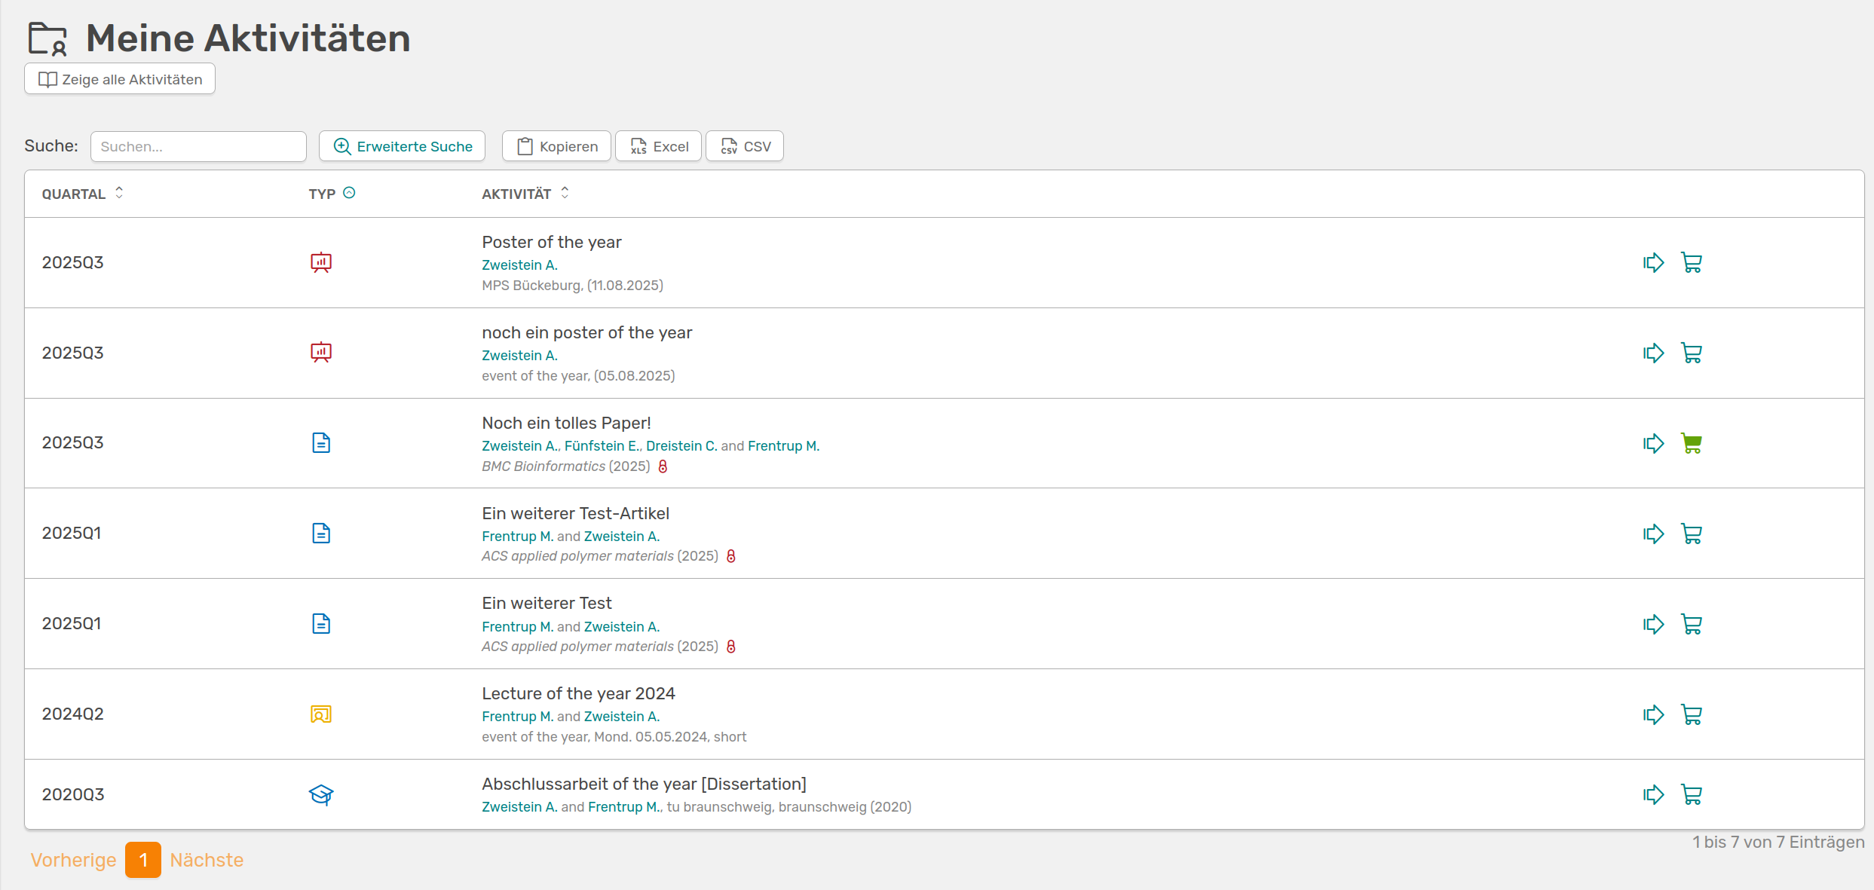
Task: Click title Ein weiterer Test-Artikel
Action: 576,513
